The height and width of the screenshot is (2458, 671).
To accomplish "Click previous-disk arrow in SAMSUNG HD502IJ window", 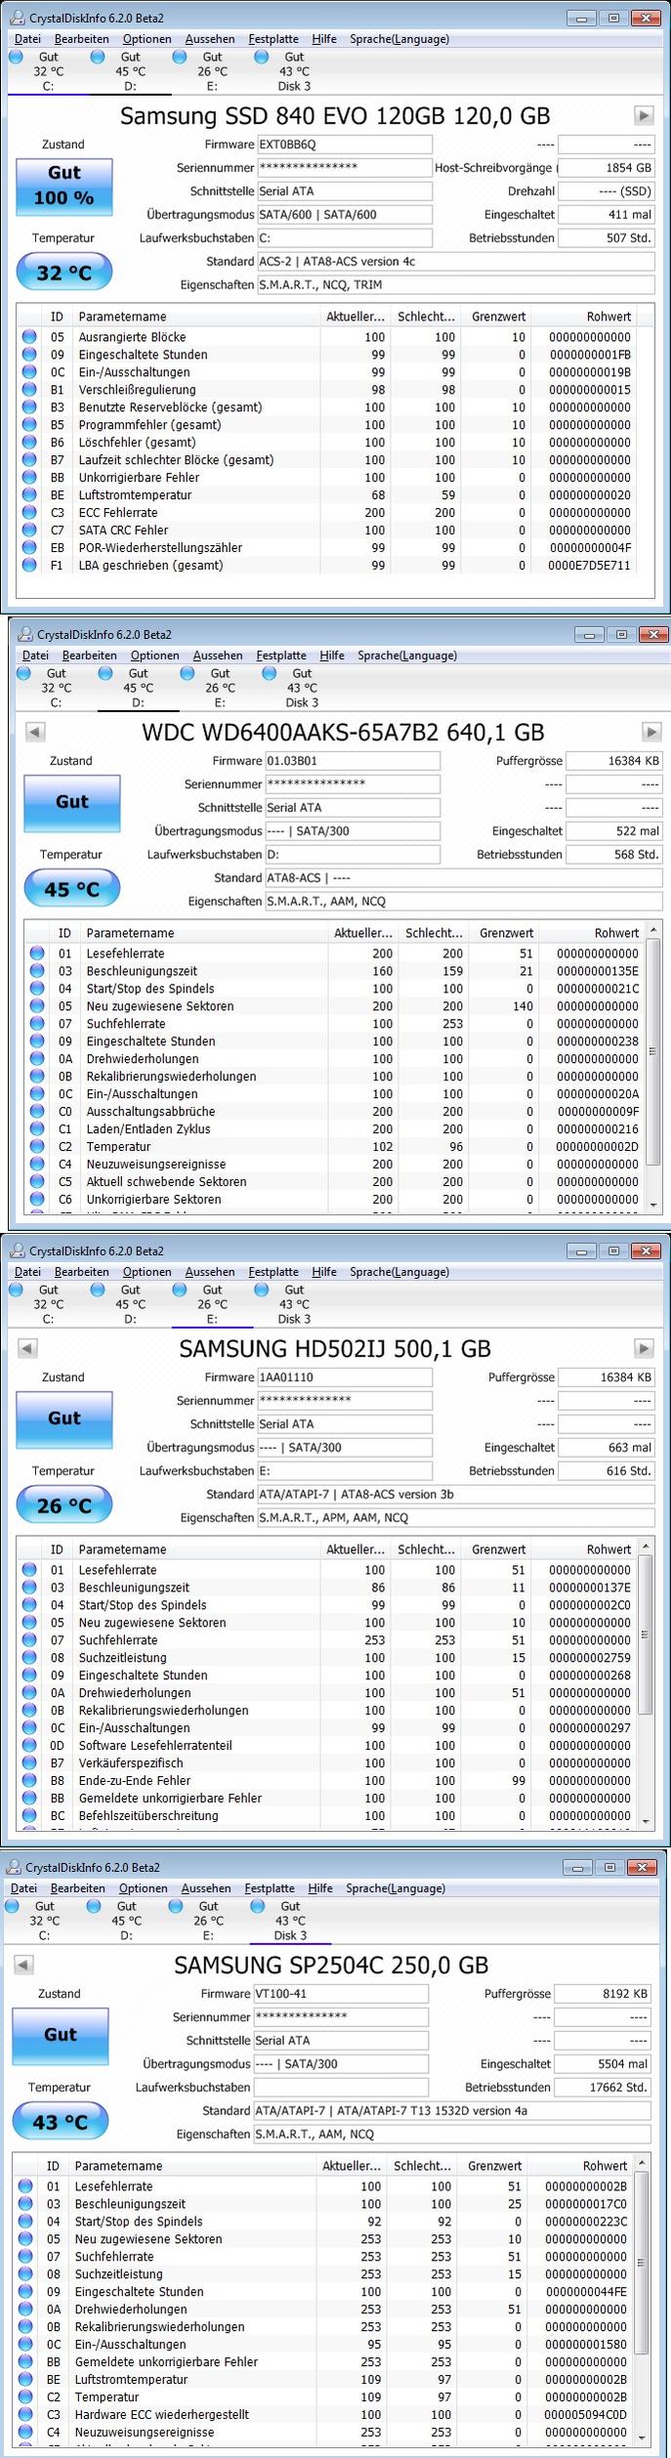I will pos(26,1348).
